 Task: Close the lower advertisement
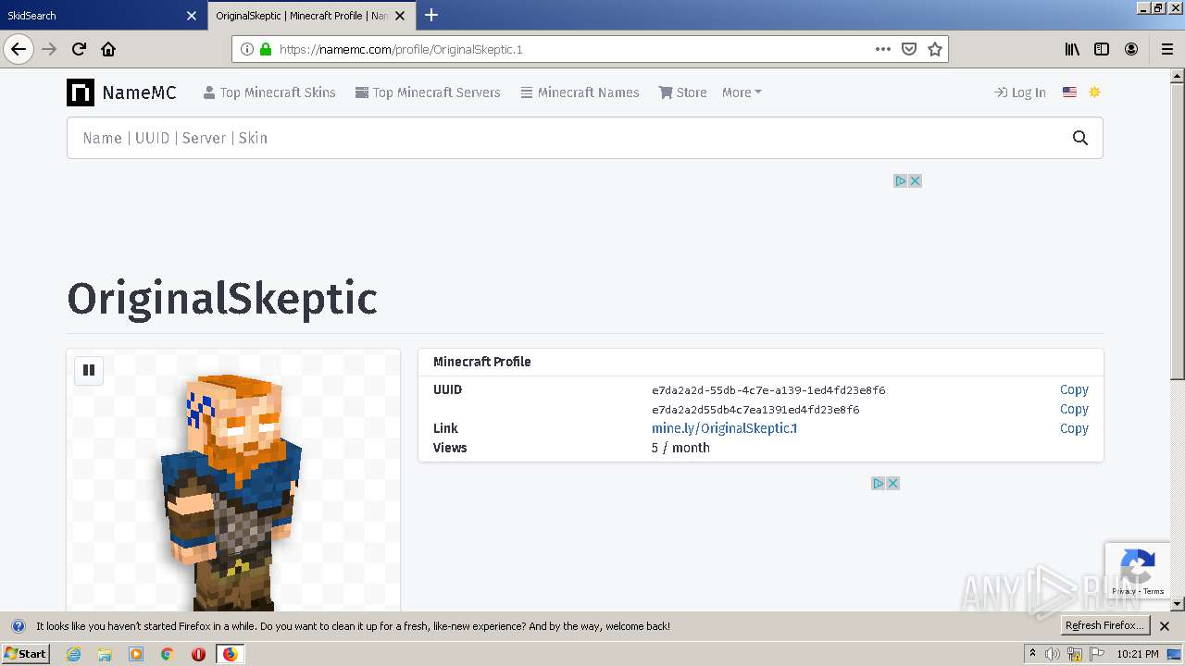[x=892, y=483]
